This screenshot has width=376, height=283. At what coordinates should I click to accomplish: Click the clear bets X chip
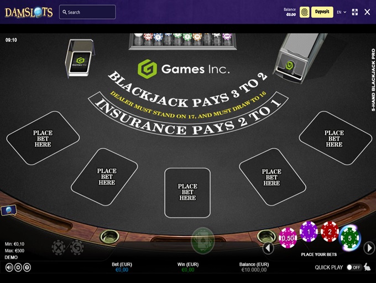(x=59, y=247)
